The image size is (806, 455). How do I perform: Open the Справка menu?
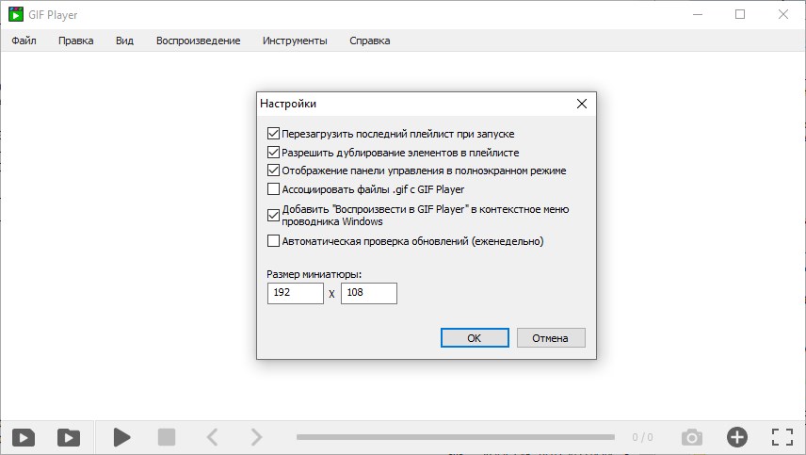[x=370, y=41]
